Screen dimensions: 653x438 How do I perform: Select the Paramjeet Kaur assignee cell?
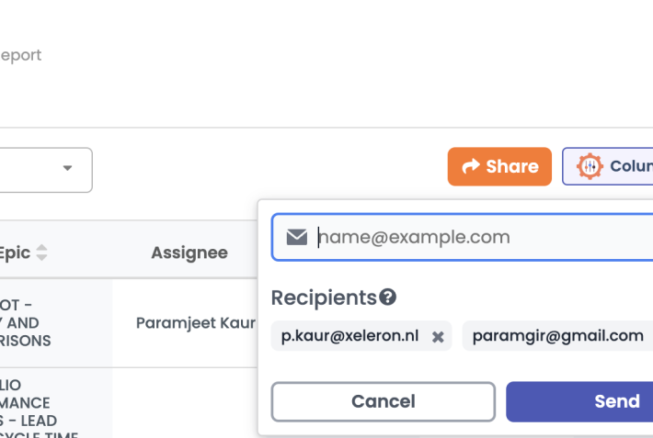(x=195, y=323)
